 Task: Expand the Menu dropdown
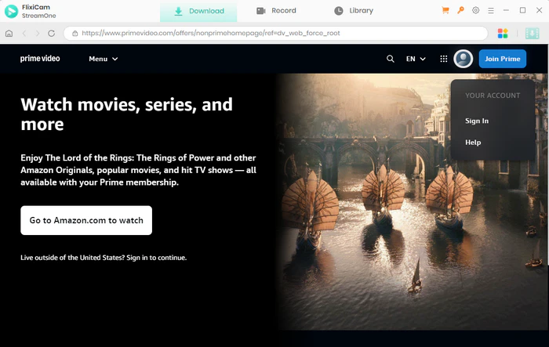click(103, 59)
